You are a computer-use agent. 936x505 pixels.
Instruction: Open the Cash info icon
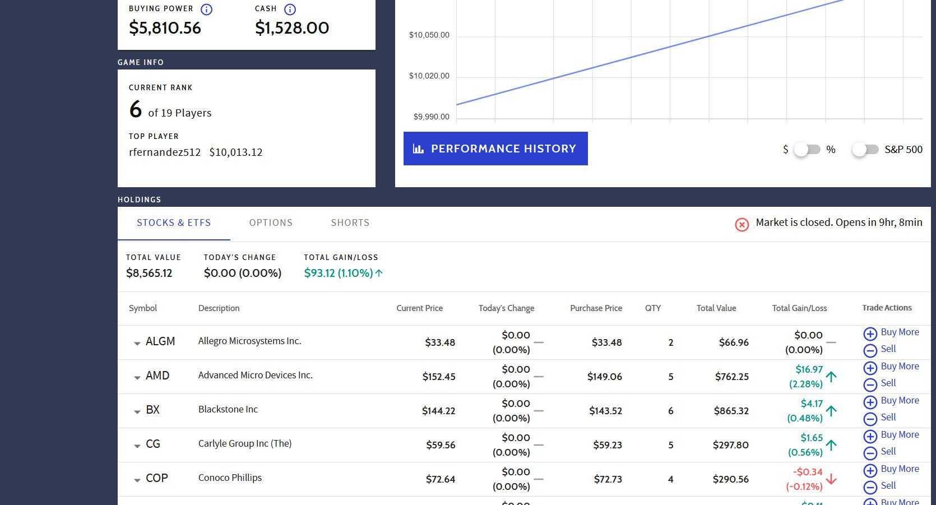click(290, 10)
